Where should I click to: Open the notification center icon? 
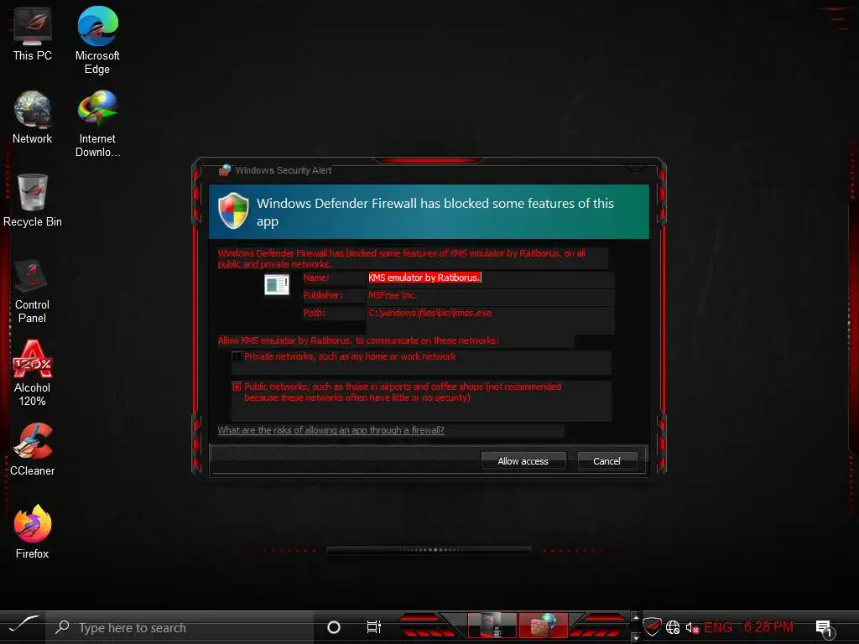824,628
